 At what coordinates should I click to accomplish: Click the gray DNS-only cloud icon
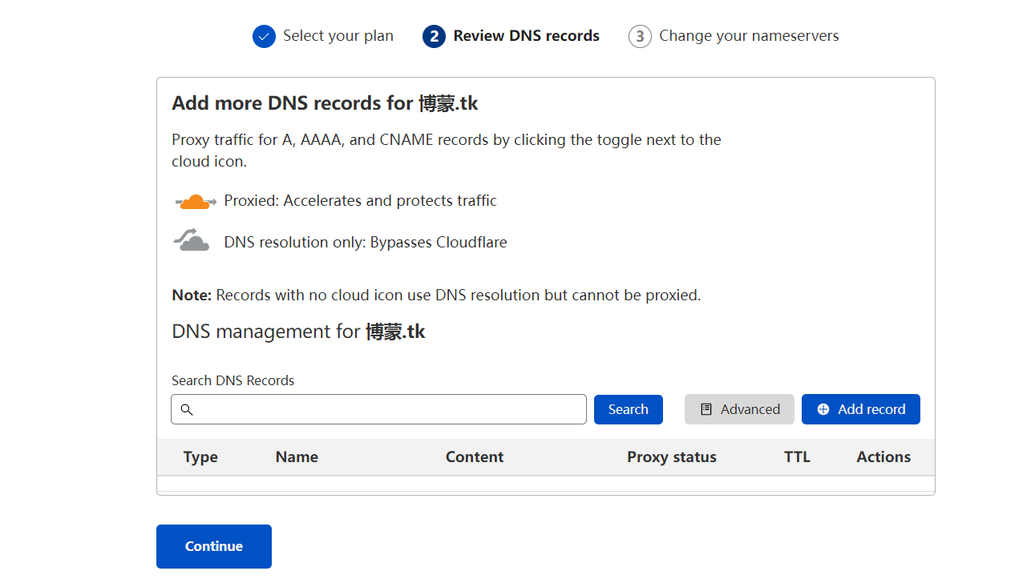tap(192, 240)
